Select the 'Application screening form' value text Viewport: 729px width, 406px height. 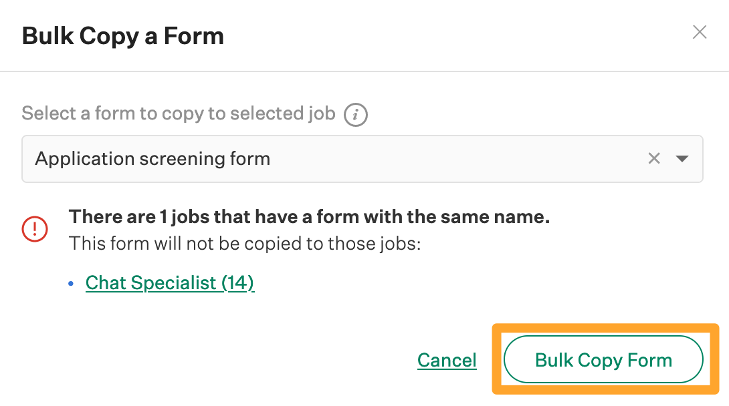(x=152, y=159)
